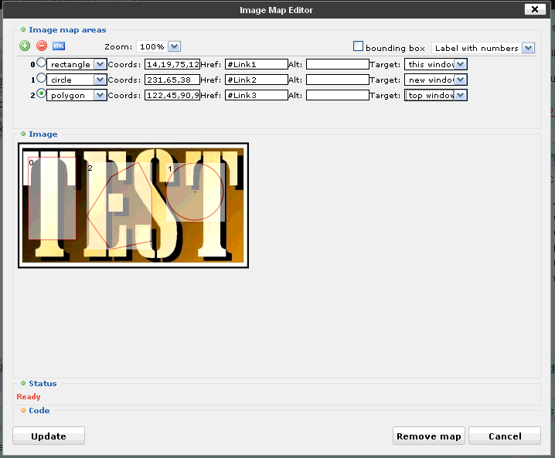Open the rectangle shape dropdown
Screen dimensions: 555x458
coord(77,64)
